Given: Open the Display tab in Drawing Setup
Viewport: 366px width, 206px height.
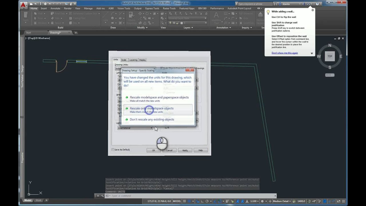Looking at the screenshot, I should (x=142, y=60).
